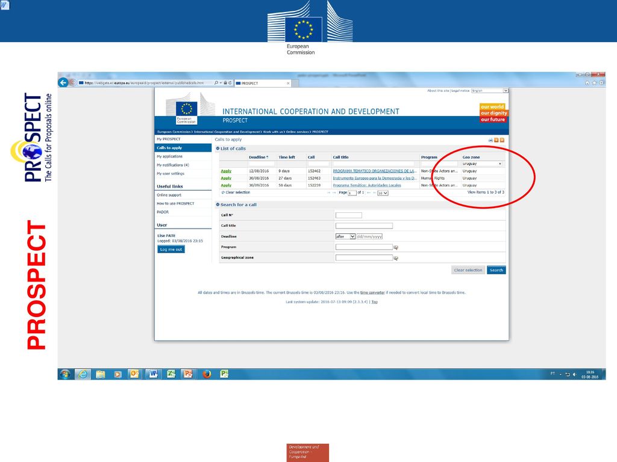This screenshot has width=617, height=462.
Task: Click the browser address bar URL
Action: pos(144,83)
